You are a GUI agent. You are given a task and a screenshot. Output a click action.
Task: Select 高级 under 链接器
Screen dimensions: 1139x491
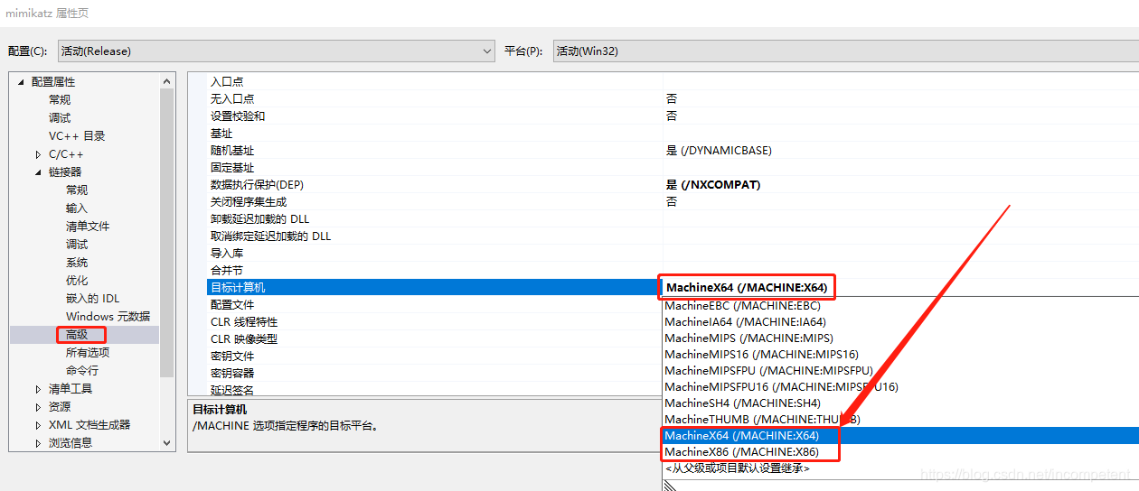point(77,335)
